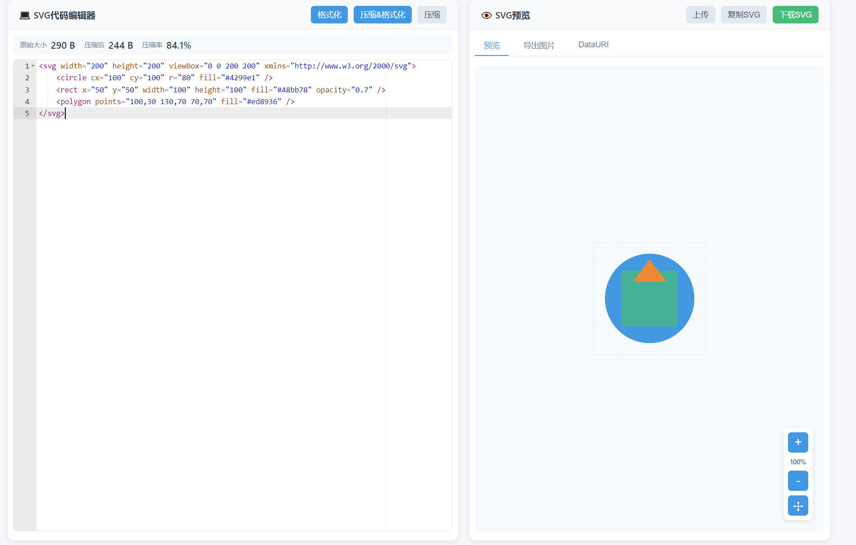Viewport: 856px width, 545px height.
Task: Click line 4 containing the polygon element
Action: tap(175, 101)
